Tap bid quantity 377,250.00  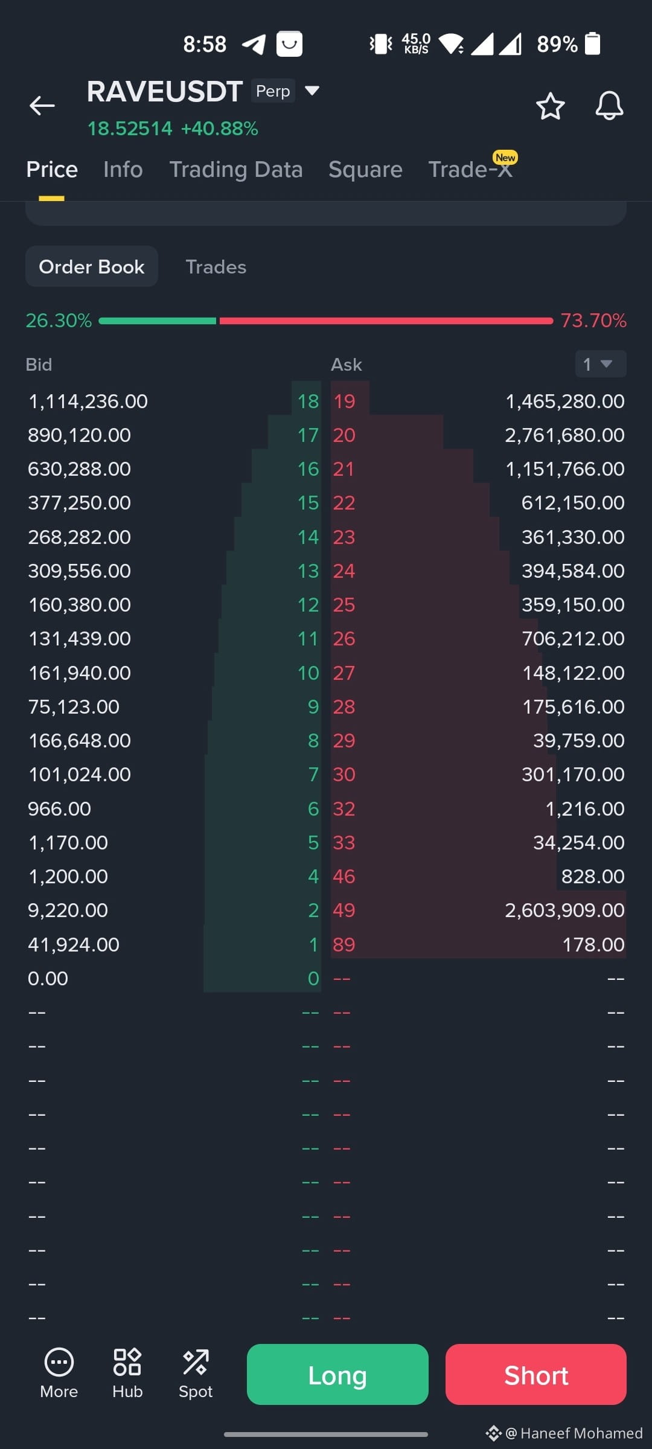point(79,503)
